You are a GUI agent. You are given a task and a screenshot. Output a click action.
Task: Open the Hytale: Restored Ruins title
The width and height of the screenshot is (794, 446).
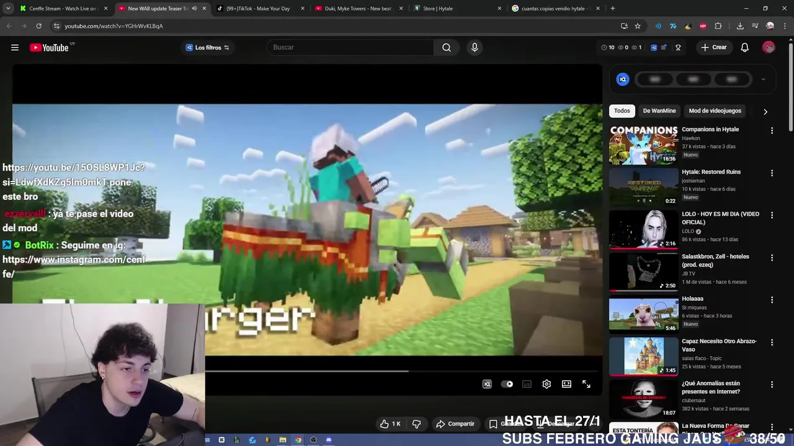click(x=711, y=172)
